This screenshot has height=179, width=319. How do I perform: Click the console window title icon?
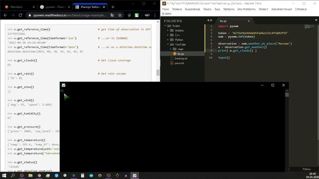(x=63, y=85)
